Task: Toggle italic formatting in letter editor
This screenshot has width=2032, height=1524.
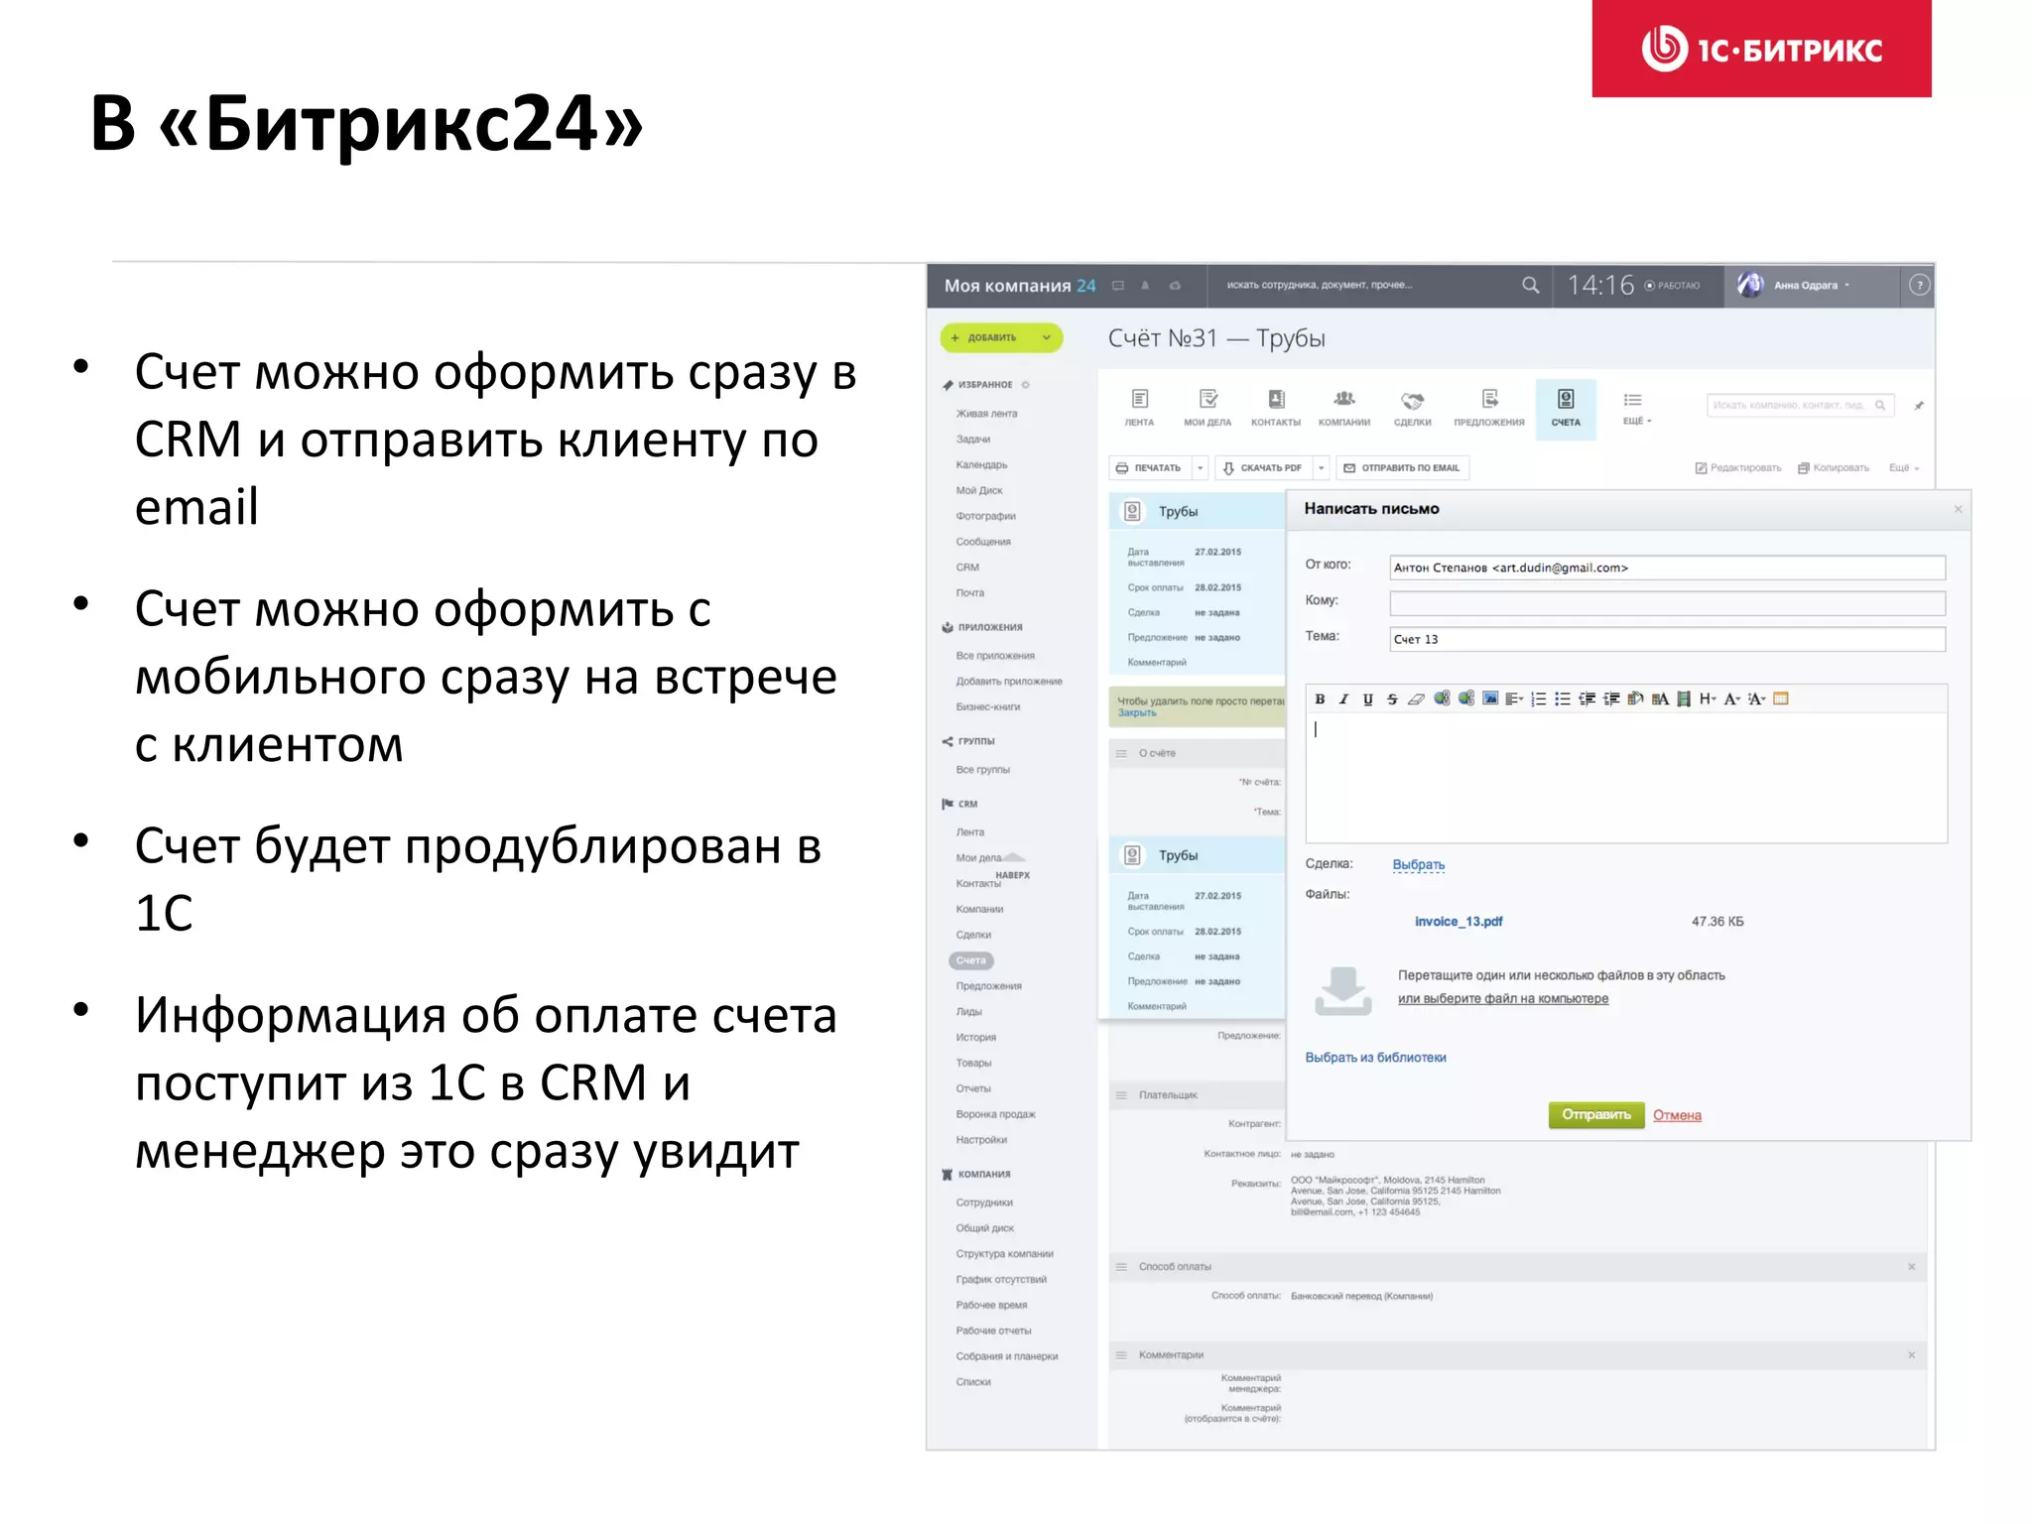Action: coord(1343,698)
